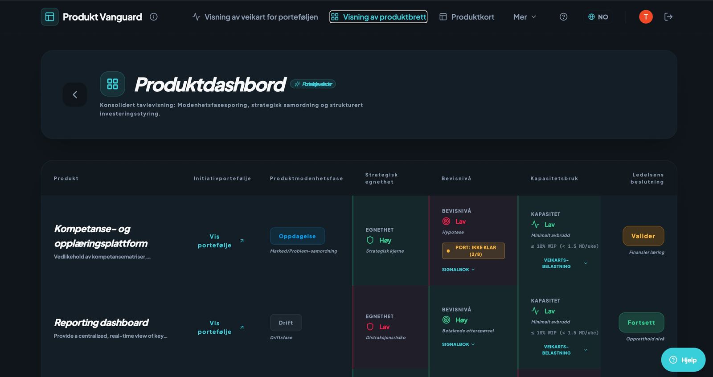The image size is (713, 377).
Task: Switch language with the NO globe button
Action: coord(598,17)
